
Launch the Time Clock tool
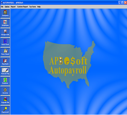pyautogui.click(x=5, y=42)
